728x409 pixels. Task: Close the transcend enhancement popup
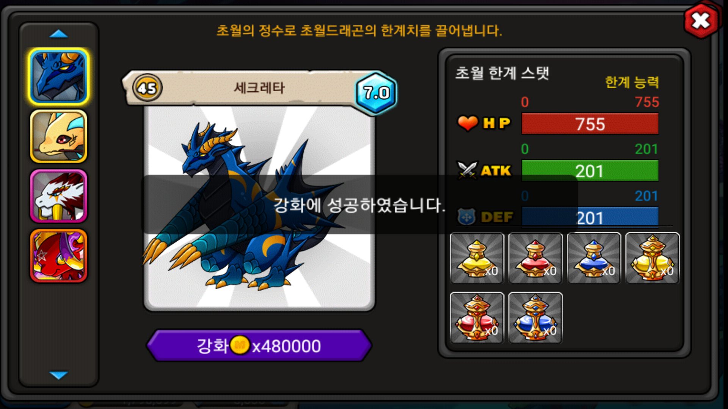click(x=701, y=21)
